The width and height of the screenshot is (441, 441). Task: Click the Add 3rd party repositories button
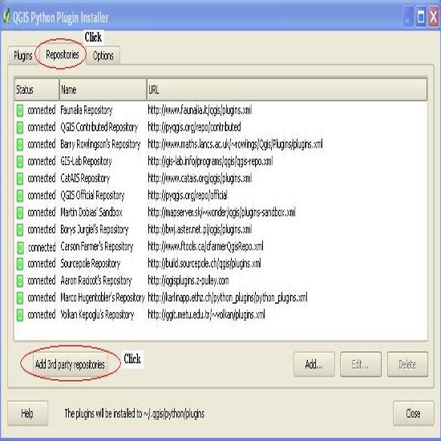pos(70,365)
